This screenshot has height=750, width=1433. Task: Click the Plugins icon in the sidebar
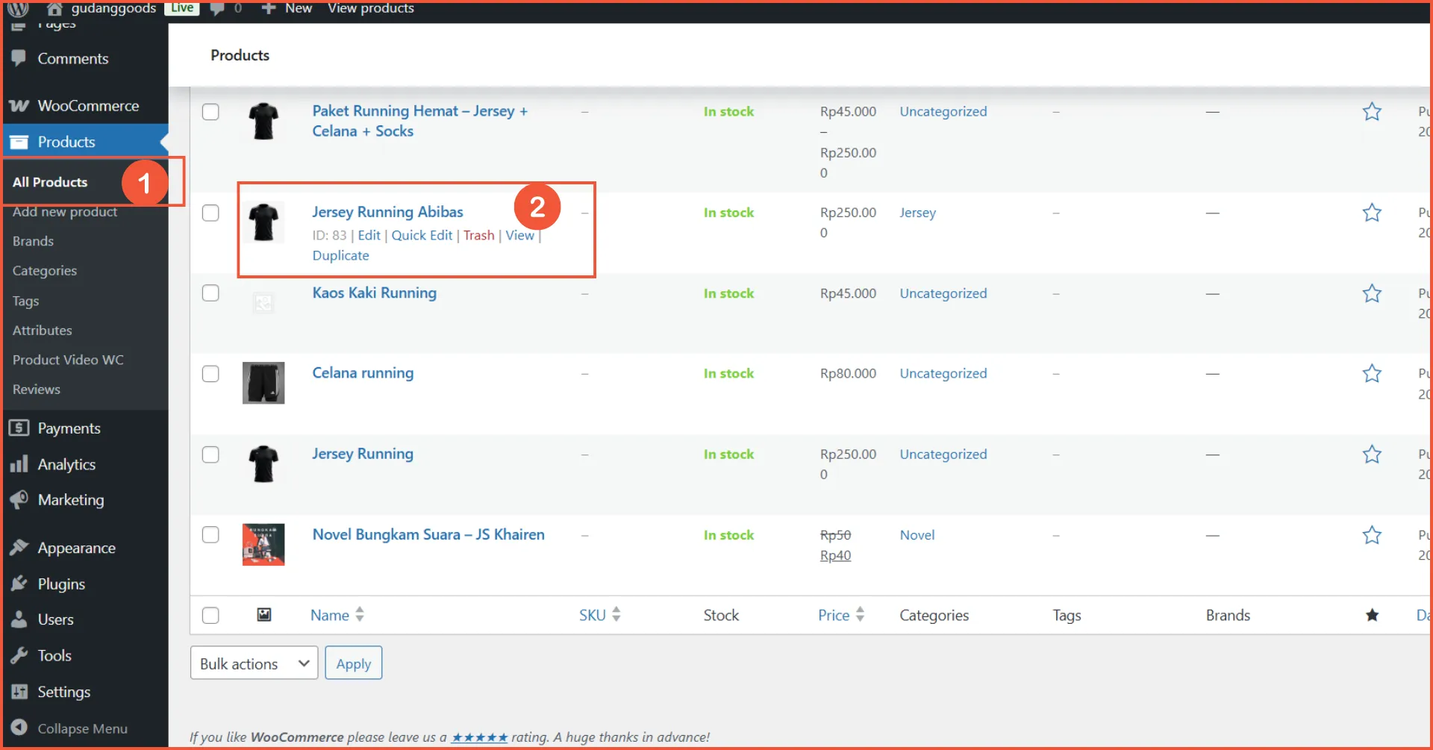pos(19,584)
